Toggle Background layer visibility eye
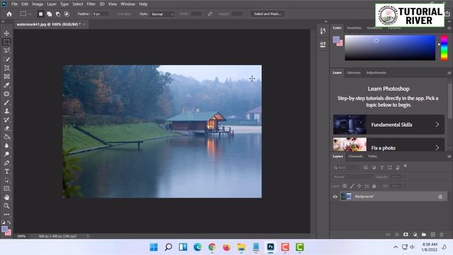The width and height of the screenshot is (453, 255). click(335, 197)
